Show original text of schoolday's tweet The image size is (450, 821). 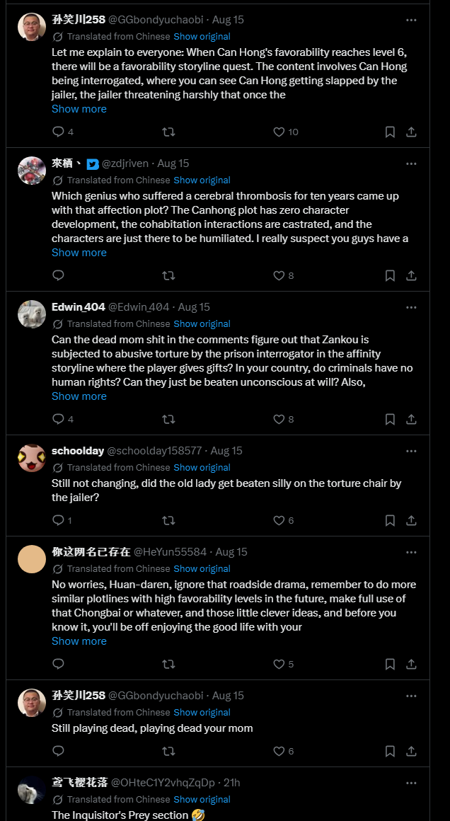pos(202,467)
